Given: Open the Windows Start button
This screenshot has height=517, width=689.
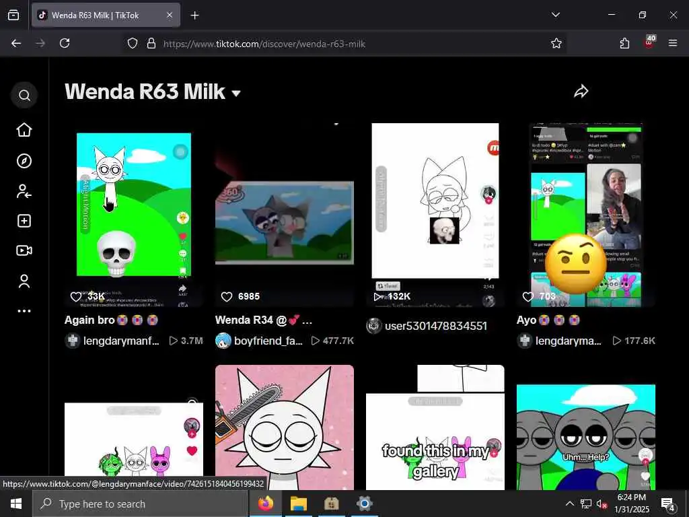Looking at the screenshot, I should [16, 504].
